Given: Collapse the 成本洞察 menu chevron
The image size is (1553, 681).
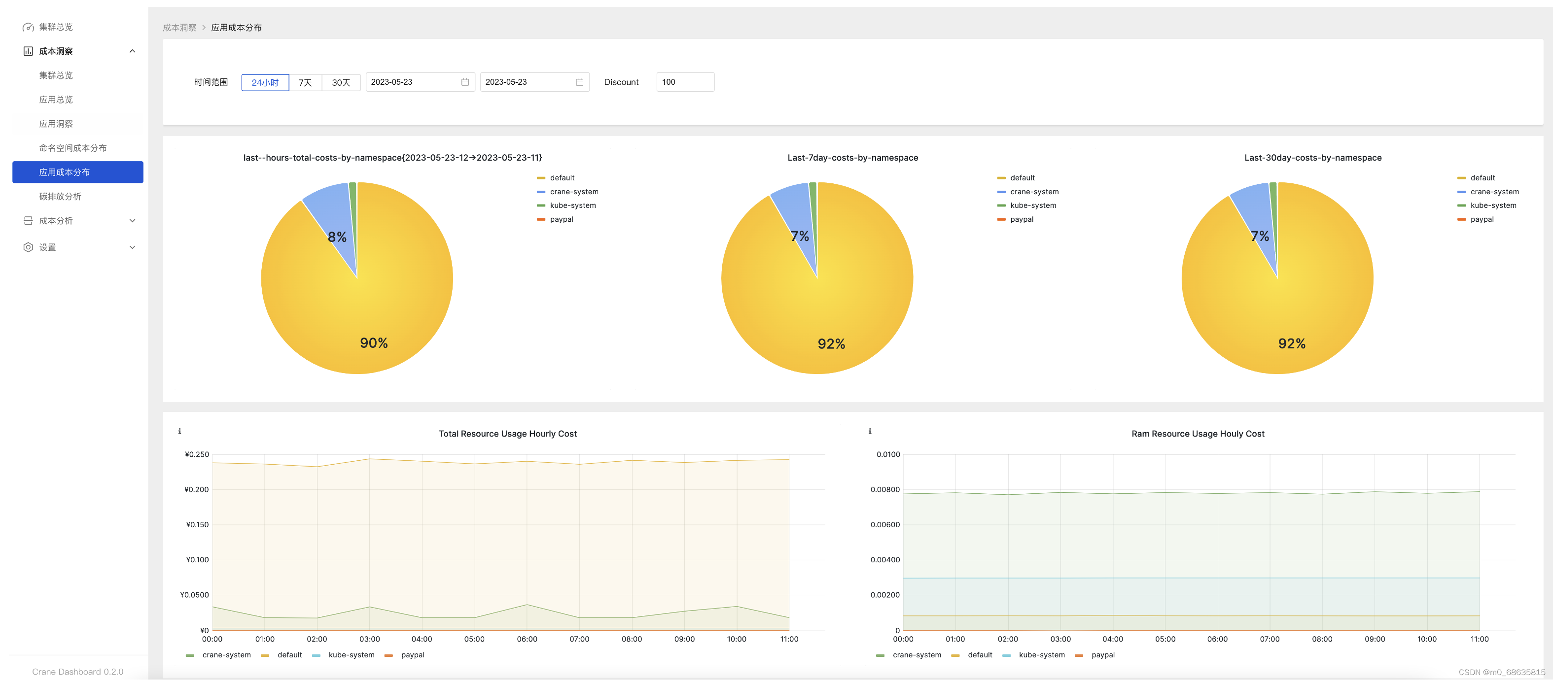Looking at the screenshot, I should (132, 51).
